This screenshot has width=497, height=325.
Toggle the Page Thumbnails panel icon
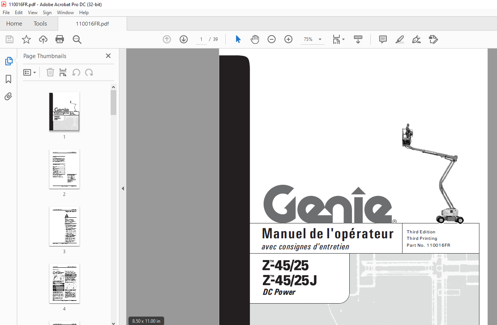pos(8,61)
